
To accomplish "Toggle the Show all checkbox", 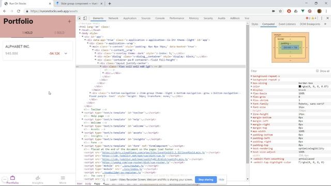I will [x=317, y=71].
